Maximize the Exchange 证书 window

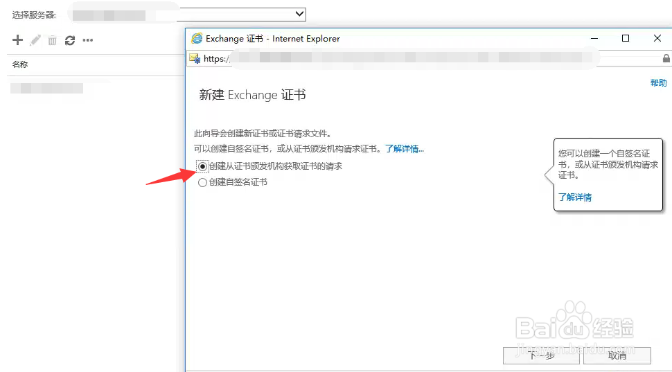[626, 39]
